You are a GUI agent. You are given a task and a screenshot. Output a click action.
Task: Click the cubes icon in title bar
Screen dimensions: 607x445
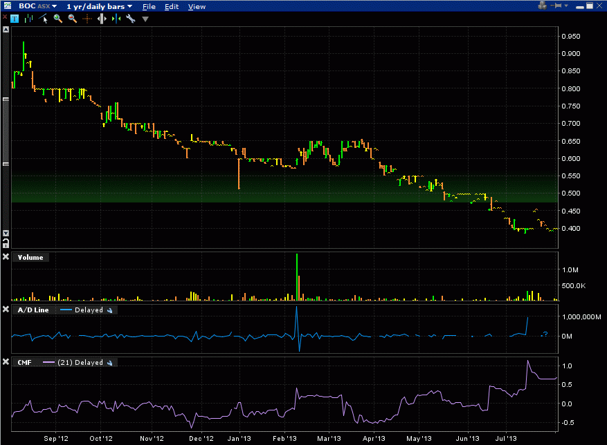point(544,6)
